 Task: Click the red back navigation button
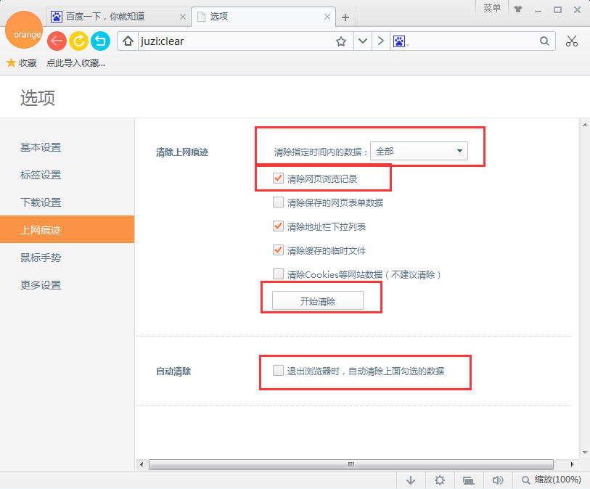pyautogui.click(x=57, y=41)
